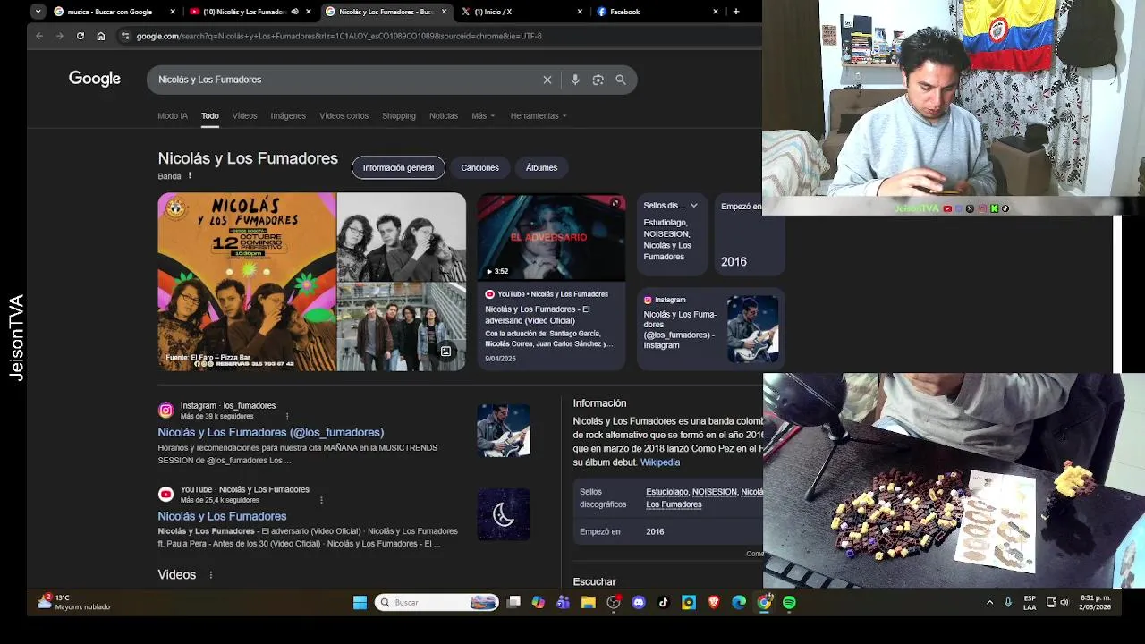Open the Nicolás y Los Fumadores (@los_fumadores) result
This screenshot has height=644, width=1145.
click(x=271, y=432)
